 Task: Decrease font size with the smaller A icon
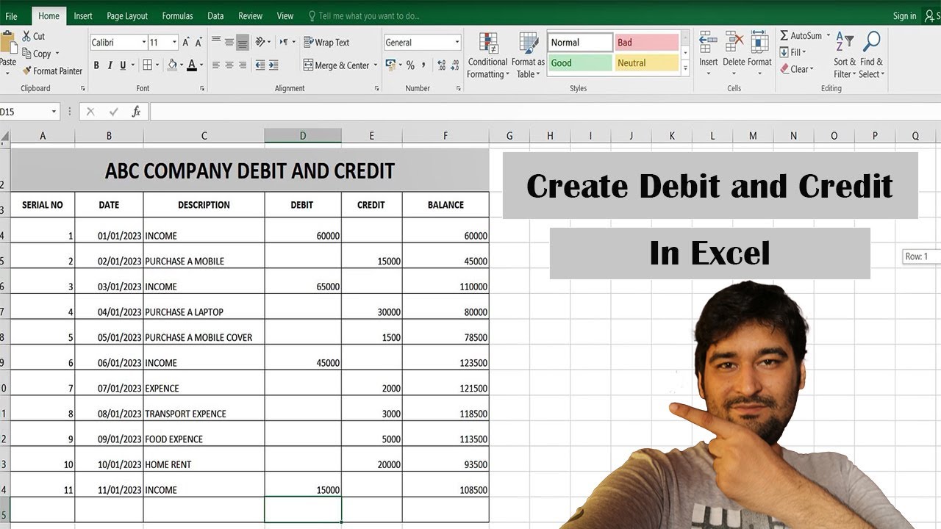(x=199, y=43)
